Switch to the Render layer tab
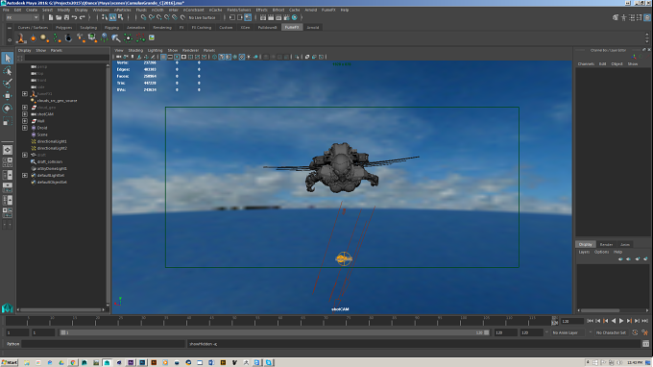Viewport: 653px width, 367px height. point(606,245)
